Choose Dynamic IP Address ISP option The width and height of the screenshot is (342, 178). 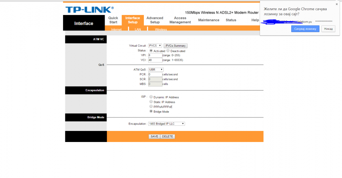tap(151, 97)
